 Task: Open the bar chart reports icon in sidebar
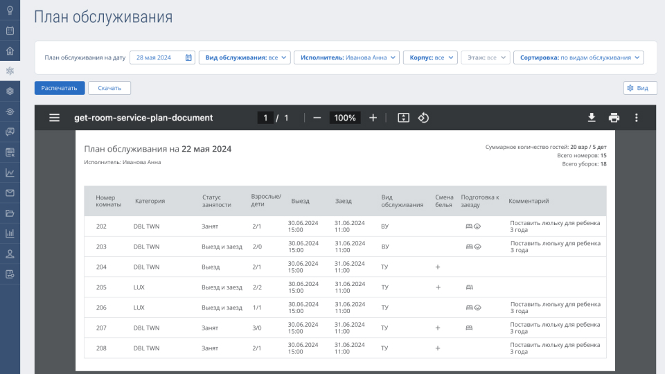[10, 233]
